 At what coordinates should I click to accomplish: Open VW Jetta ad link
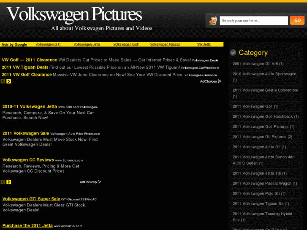pyautogui.click(x=204, y=44)
